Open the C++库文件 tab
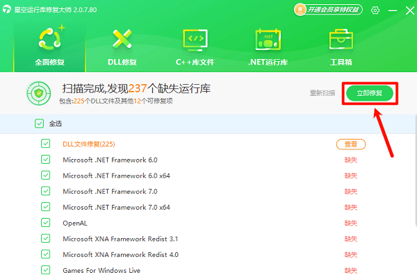The width and height of the screenshot is (417, 277). click(195, 47)
